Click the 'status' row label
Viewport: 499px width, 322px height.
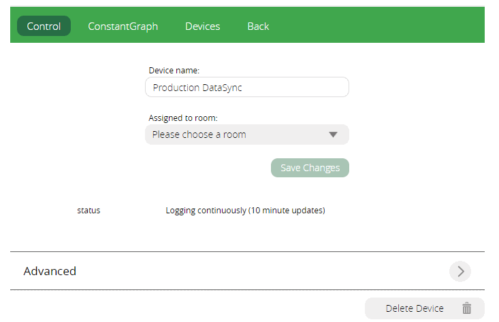(x=88, y=211)
